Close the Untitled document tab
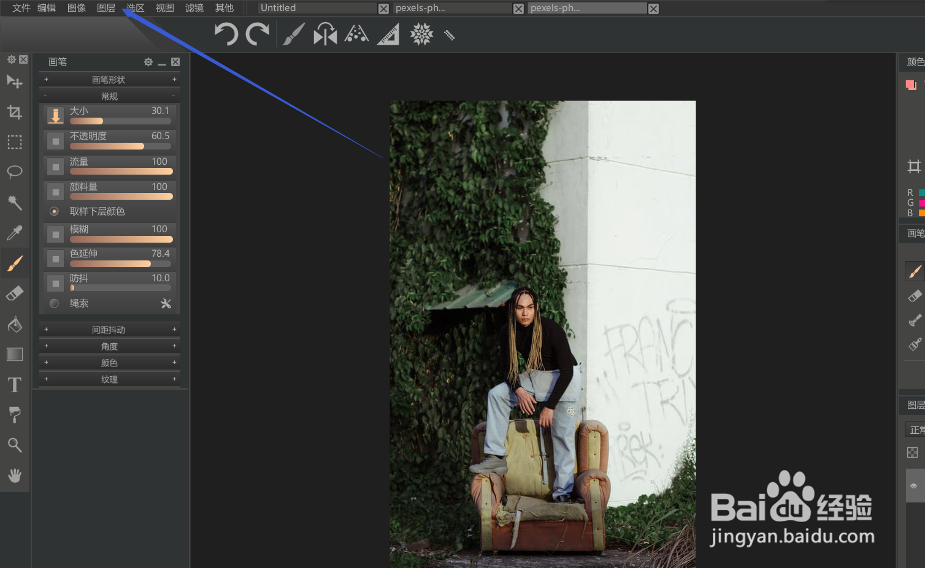The image size is (925, 568). point(383,9)
